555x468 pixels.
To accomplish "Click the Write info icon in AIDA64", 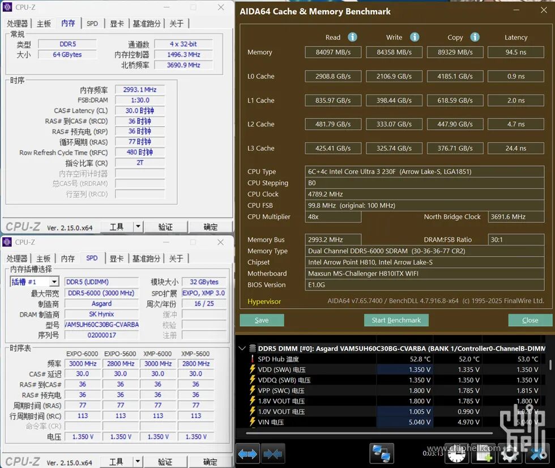I will 415,37.
